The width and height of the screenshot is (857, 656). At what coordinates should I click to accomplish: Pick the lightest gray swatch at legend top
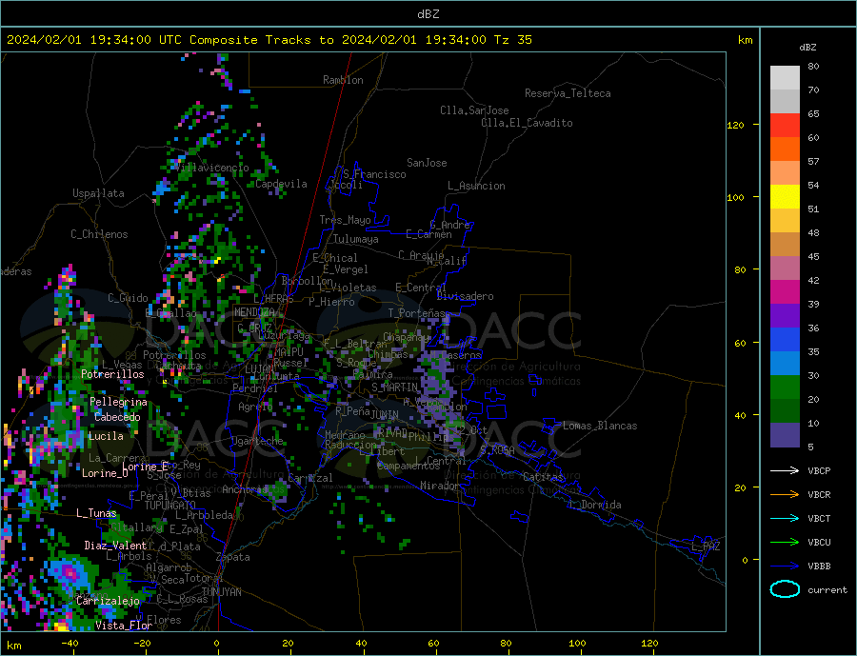click(x=785, y=78)
